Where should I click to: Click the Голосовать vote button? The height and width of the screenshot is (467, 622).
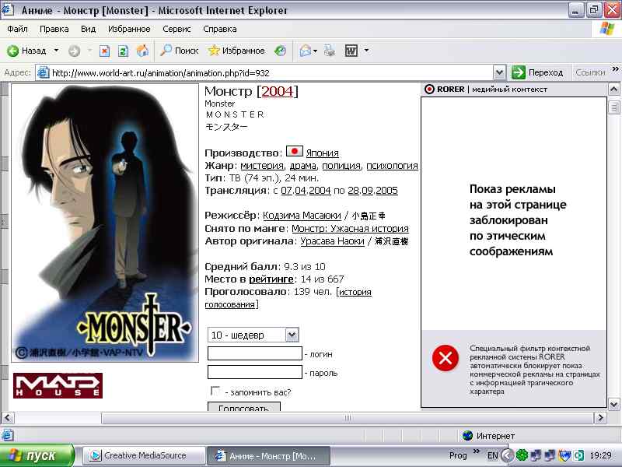[244, 407]
